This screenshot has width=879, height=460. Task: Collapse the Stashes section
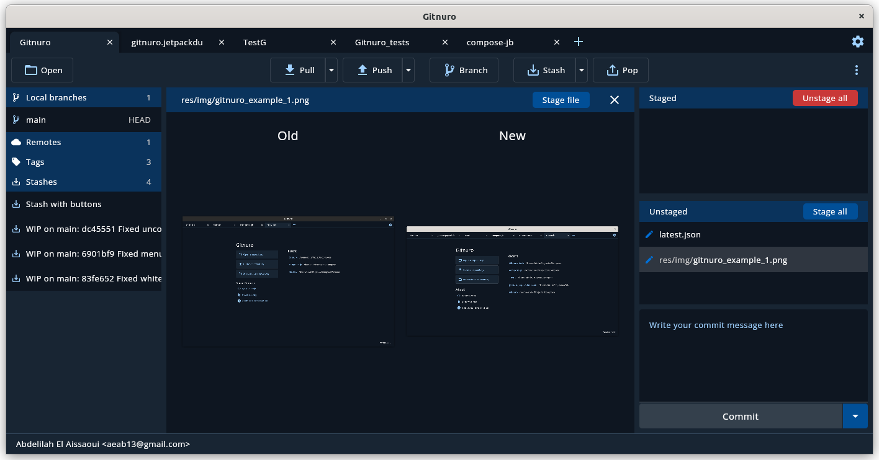[84, 182]
